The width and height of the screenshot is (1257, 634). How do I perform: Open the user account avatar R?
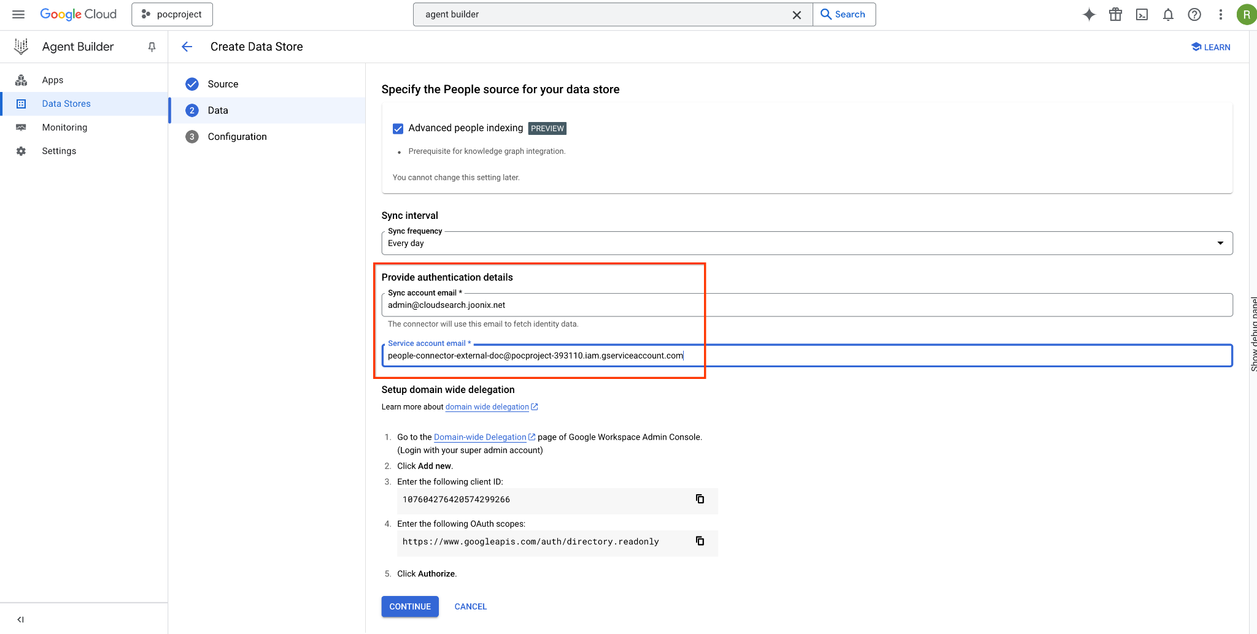point(1246,15)
